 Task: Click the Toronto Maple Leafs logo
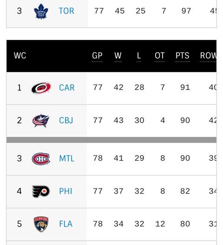pyautogui.click(x=41, y=11)
